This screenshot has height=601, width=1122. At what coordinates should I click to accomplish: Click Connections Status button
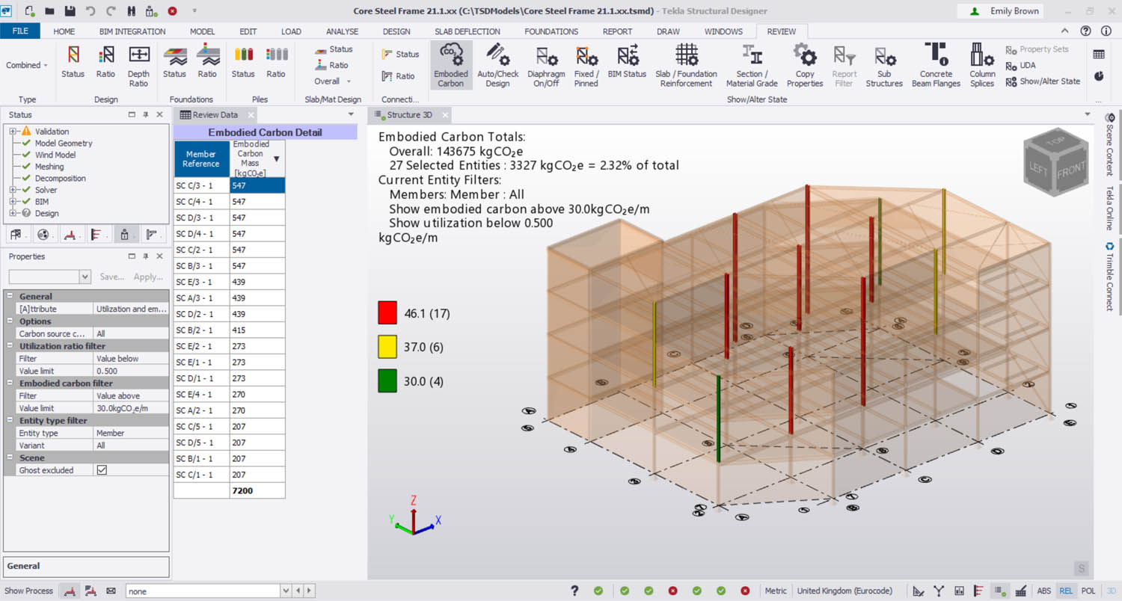400,54
